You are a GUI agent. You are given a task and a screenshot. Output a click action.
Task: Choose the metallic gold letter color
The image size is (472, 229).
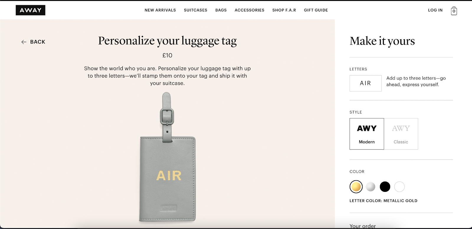[356, 187]
